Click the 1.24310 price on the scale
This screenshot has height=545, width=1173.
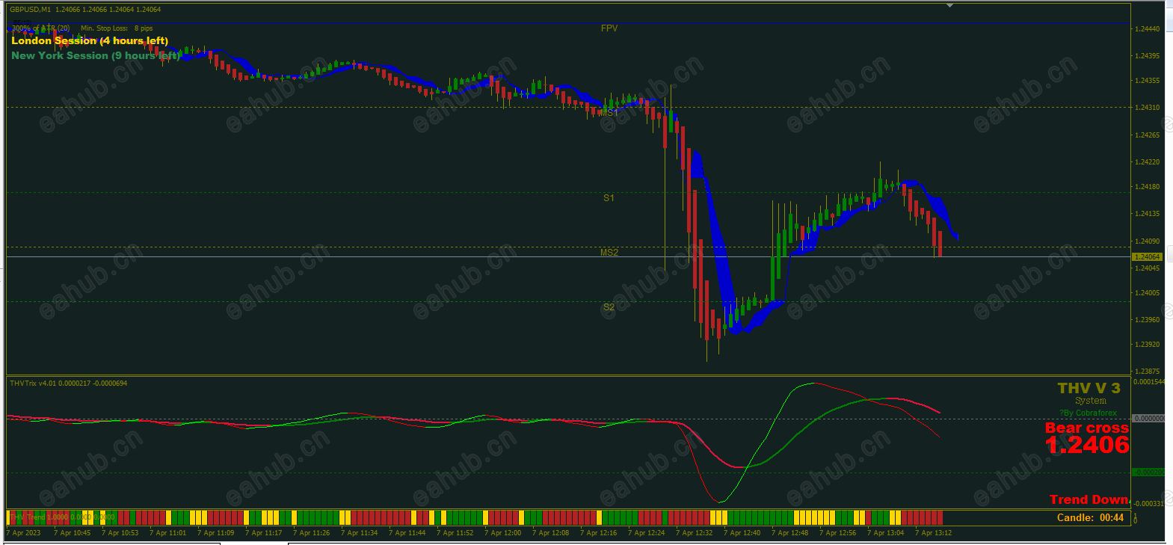point(1148,108)
